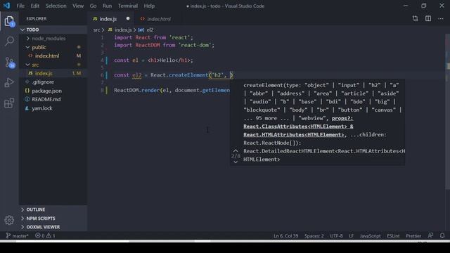
Task: Open the editor More Actions menu
Action: point(441,19)
